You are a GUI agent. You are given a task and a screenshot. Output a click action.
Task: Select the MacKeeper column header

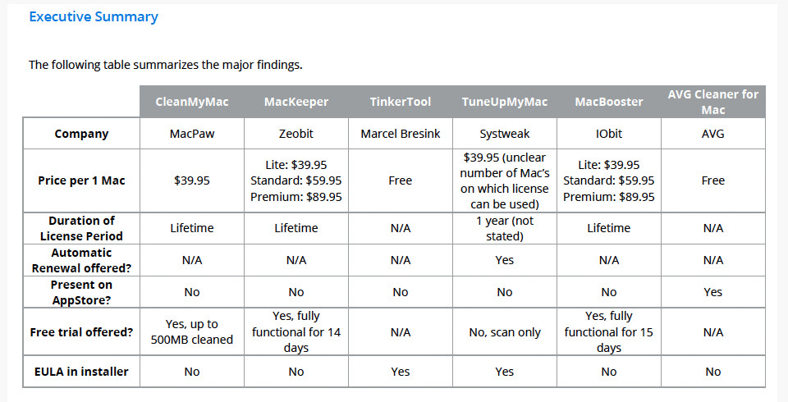(296, 102)
